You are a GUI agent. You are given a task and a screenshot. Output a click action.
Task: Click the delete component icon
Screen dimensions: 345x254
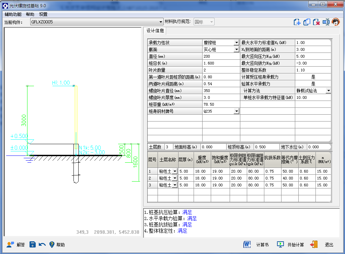click(x=317, y=22)
